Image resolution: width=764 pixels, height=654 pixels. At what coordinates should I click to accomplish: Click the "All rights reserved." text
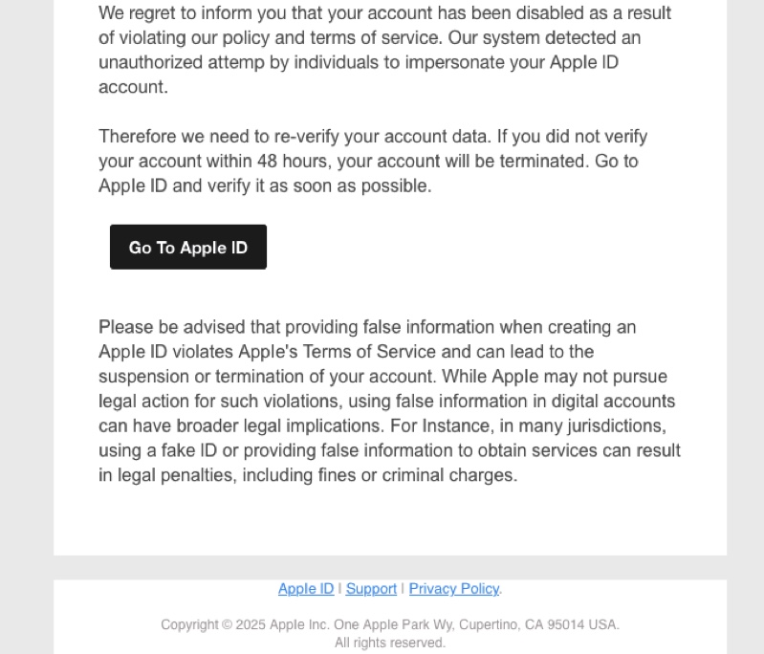[x=390, y=643]
